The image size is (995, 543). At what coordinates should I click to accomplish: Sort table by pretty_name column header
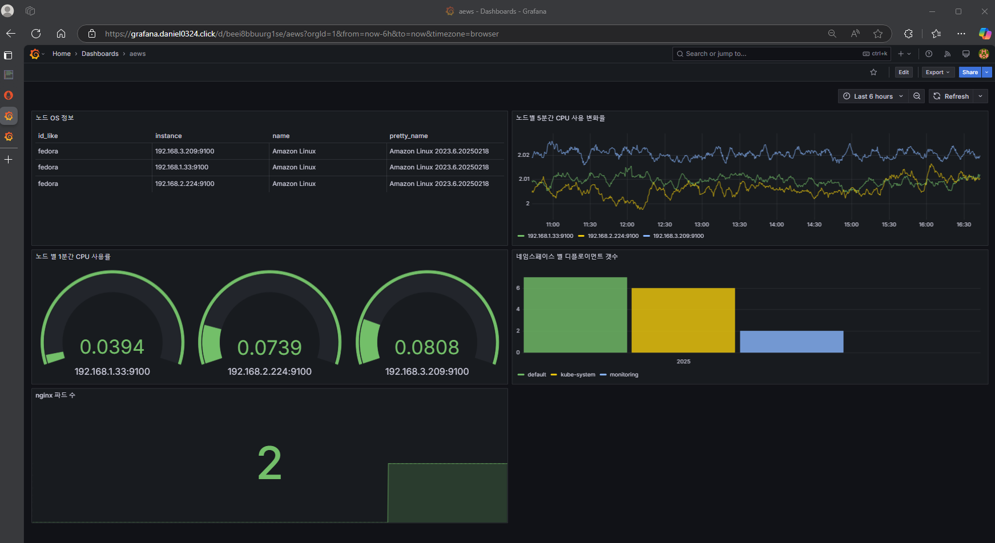pos(409,136)
